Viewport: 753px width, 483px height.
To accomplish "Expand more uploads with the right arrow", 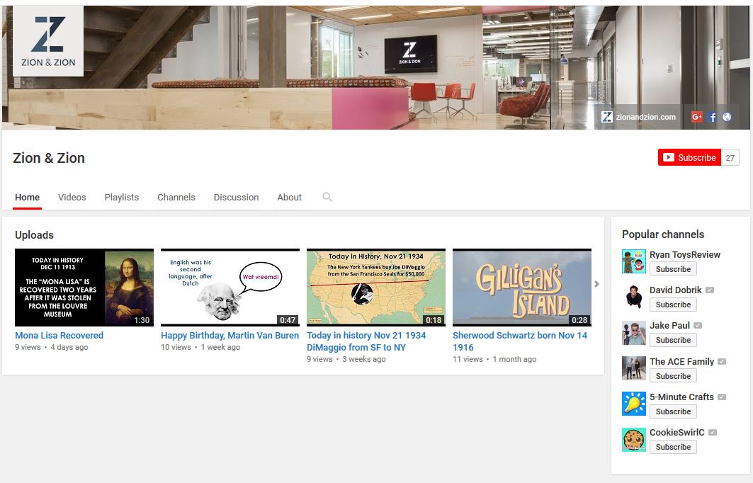I will coord(596,283).
